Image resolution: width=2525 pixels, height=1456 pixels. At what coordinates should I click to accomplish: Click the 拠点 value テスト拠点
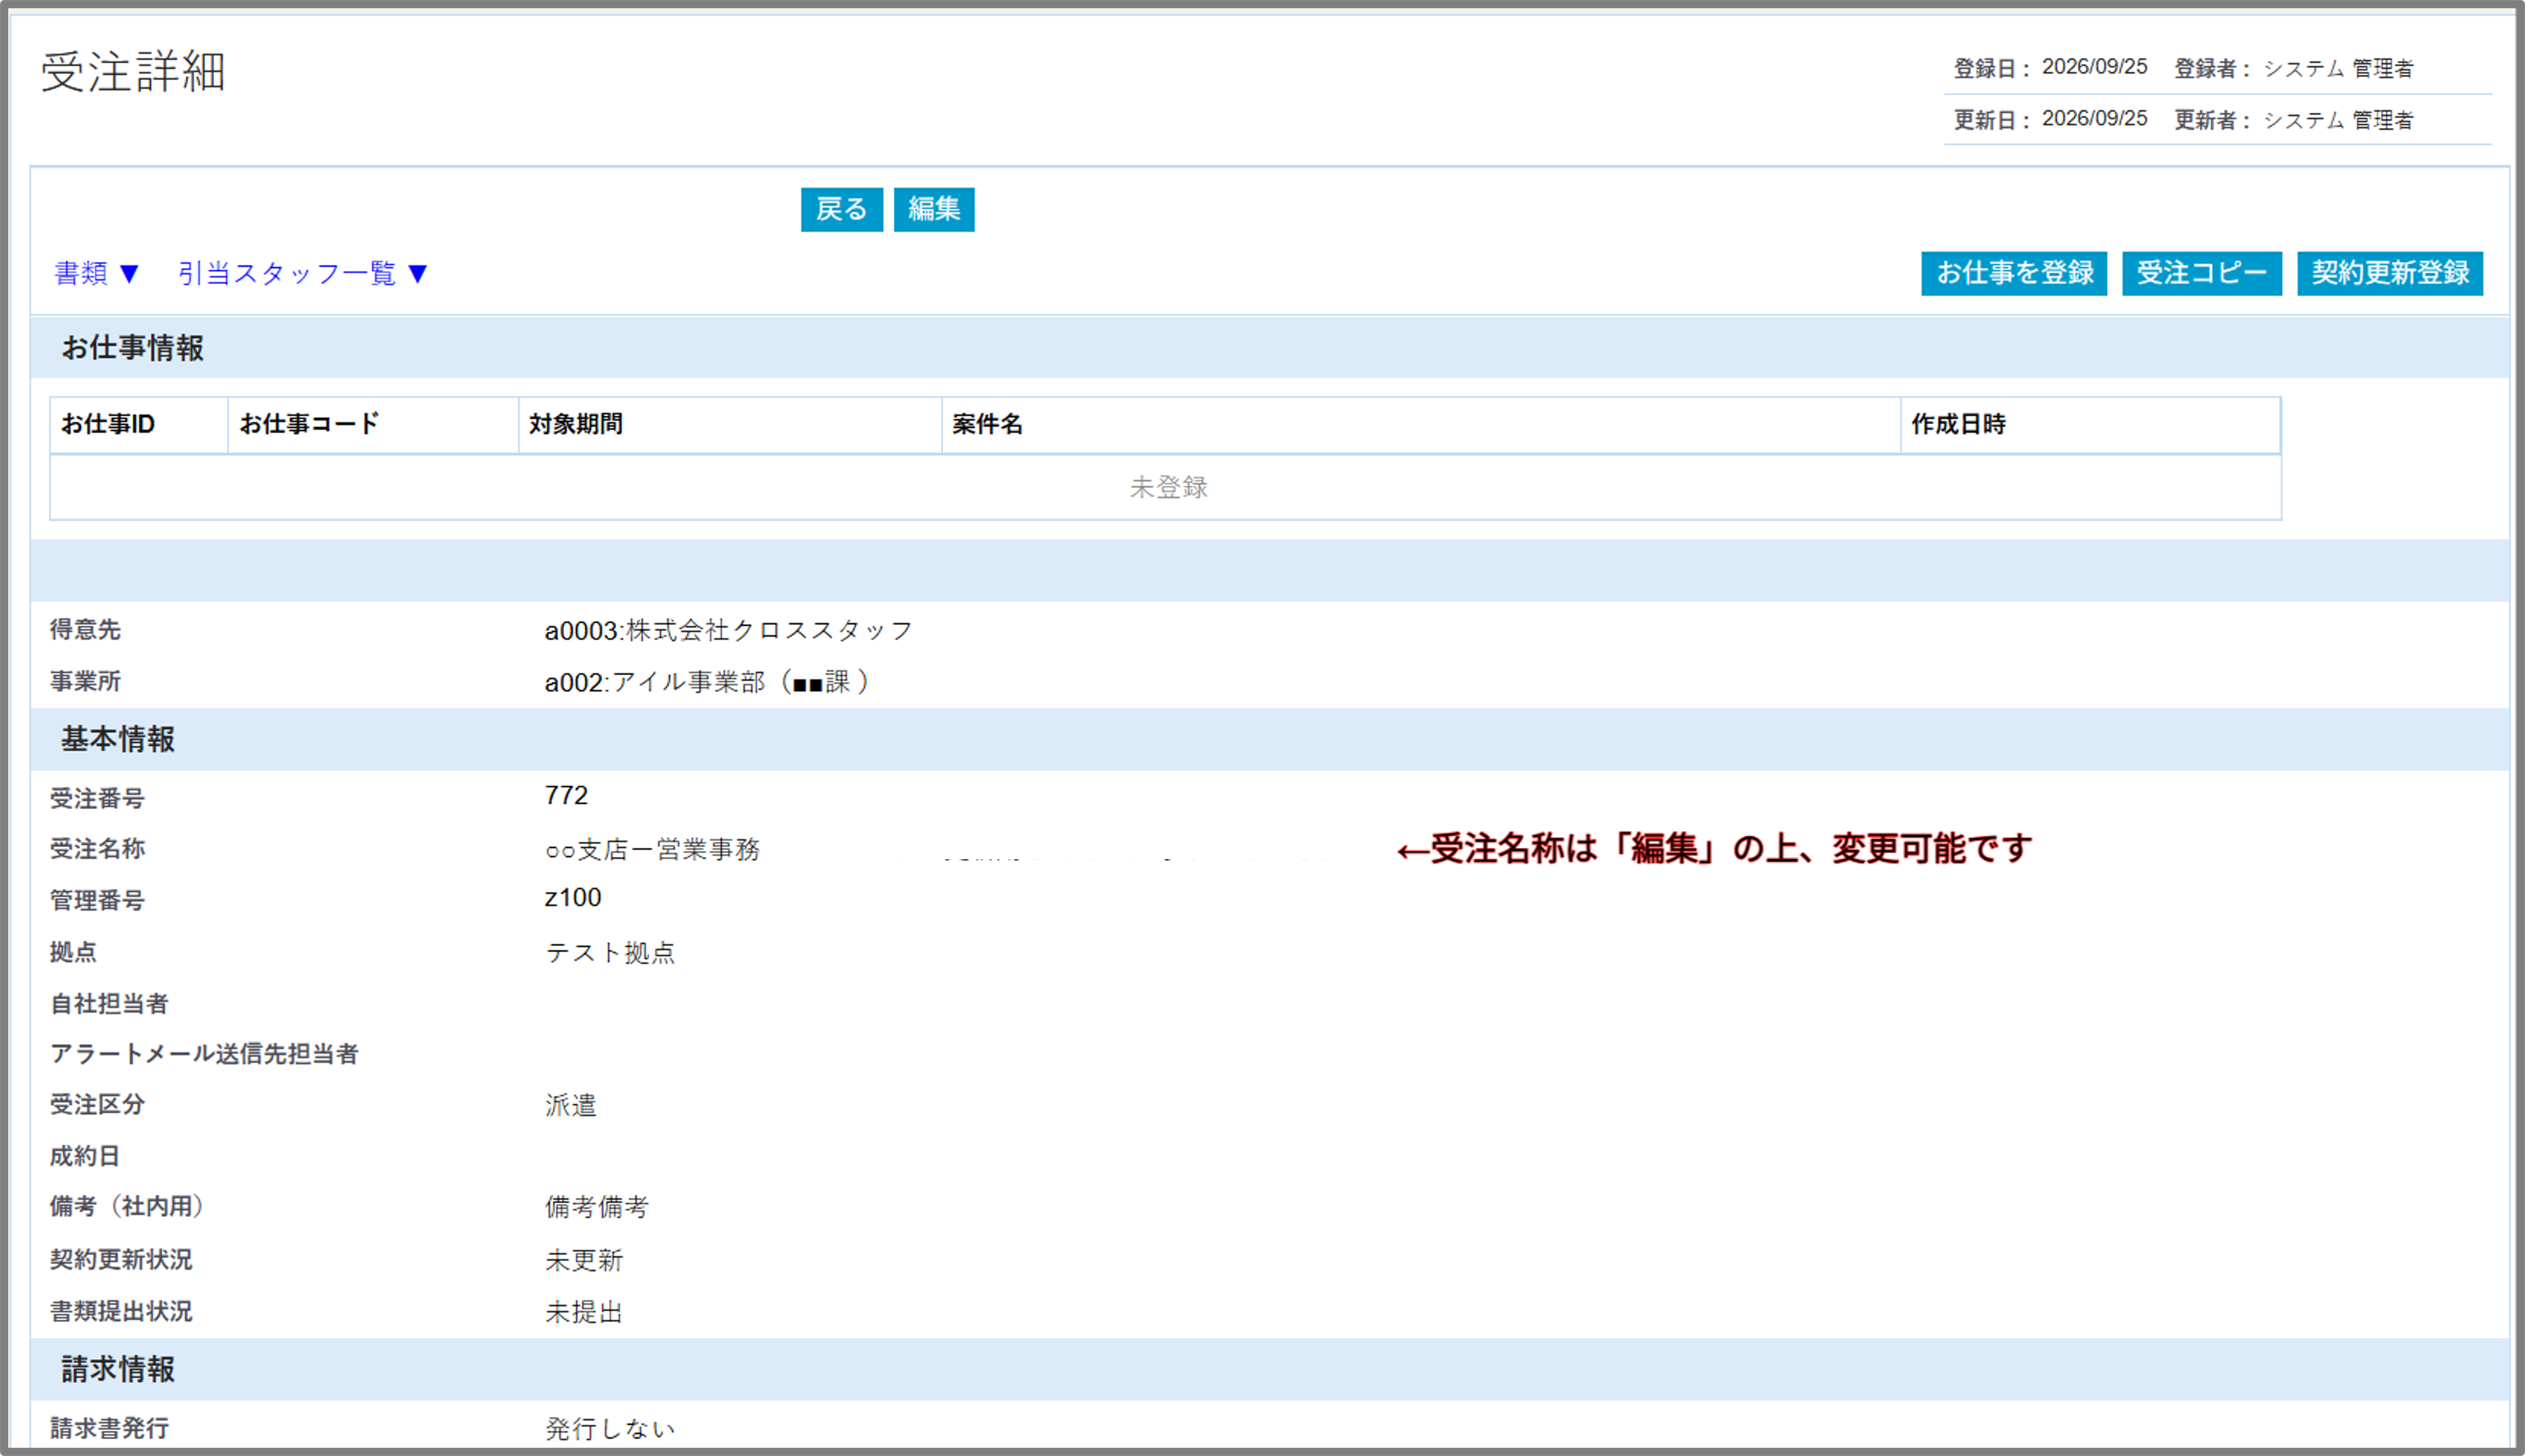(610, 952)
